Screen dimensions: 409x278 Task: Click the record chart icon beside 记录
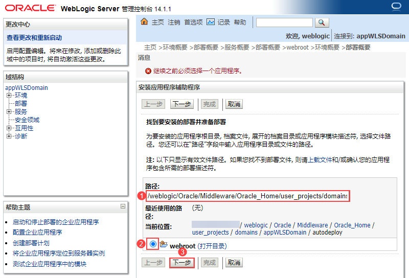click(211, 21)
